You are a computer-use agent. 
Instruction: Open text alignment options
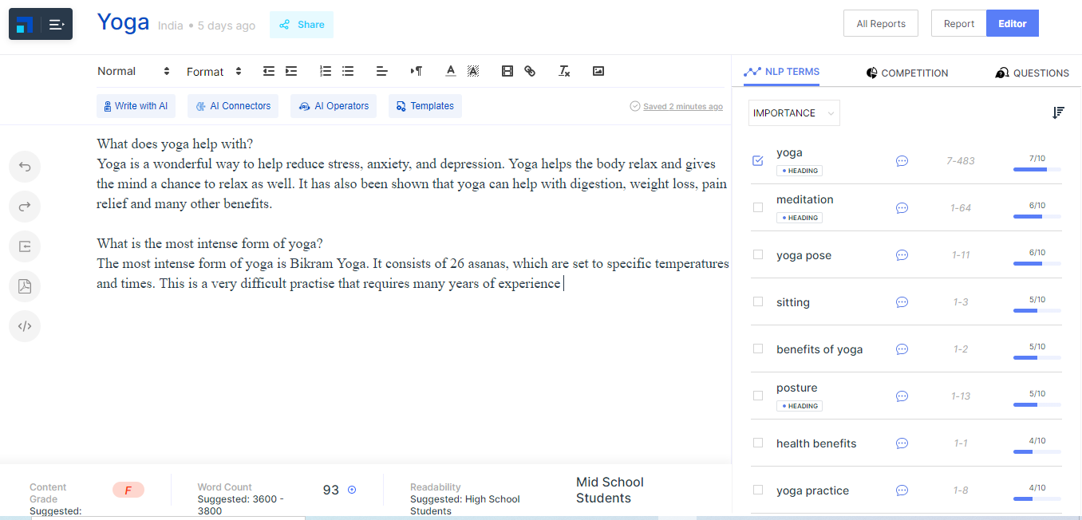382,71
